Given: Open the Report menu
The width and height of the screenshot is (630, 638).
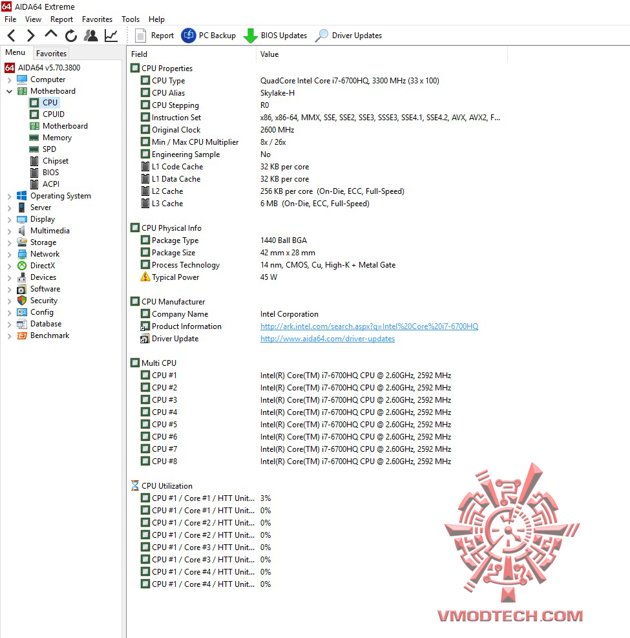Looking at the screenshot, I should [x=61, y=19].
